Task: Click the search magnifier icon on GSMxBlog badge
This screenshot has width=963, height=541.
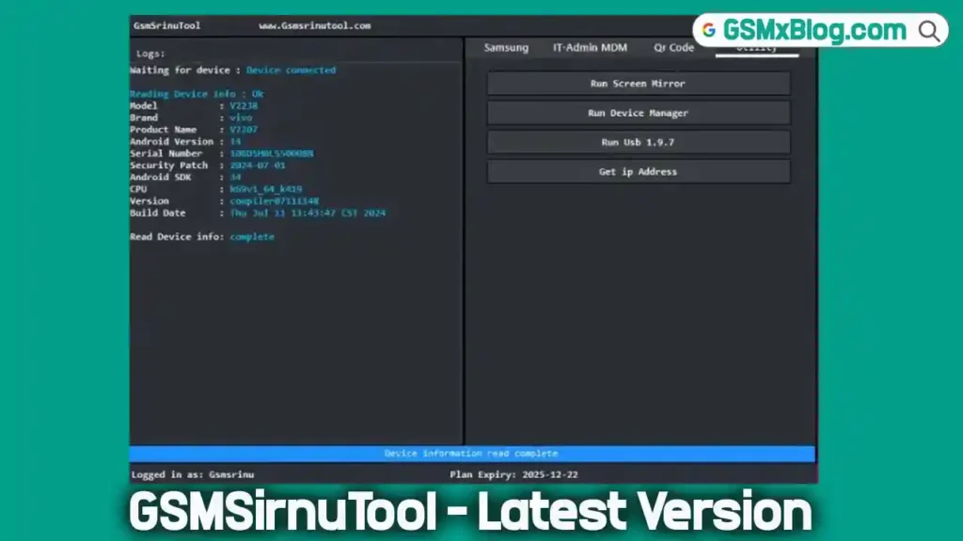Action: [929, 30]
